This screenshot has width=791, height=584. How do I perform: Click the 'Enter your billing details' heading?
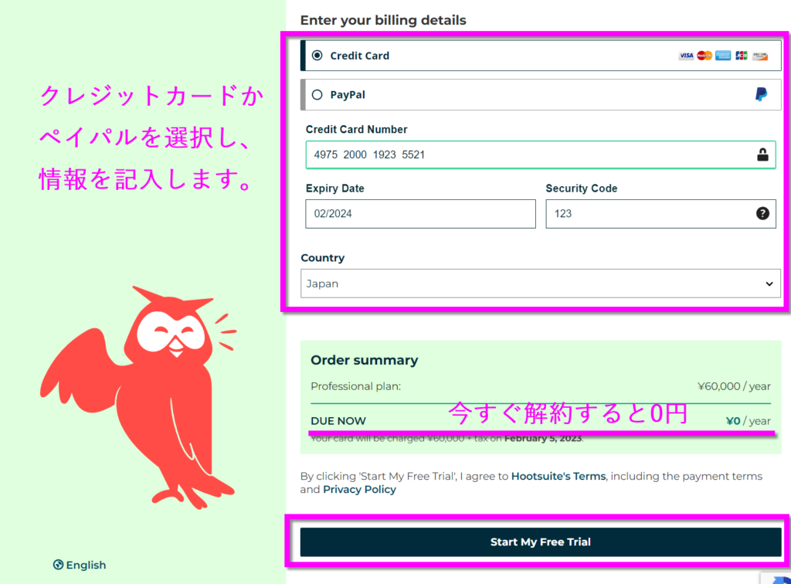tap(383, 20)
